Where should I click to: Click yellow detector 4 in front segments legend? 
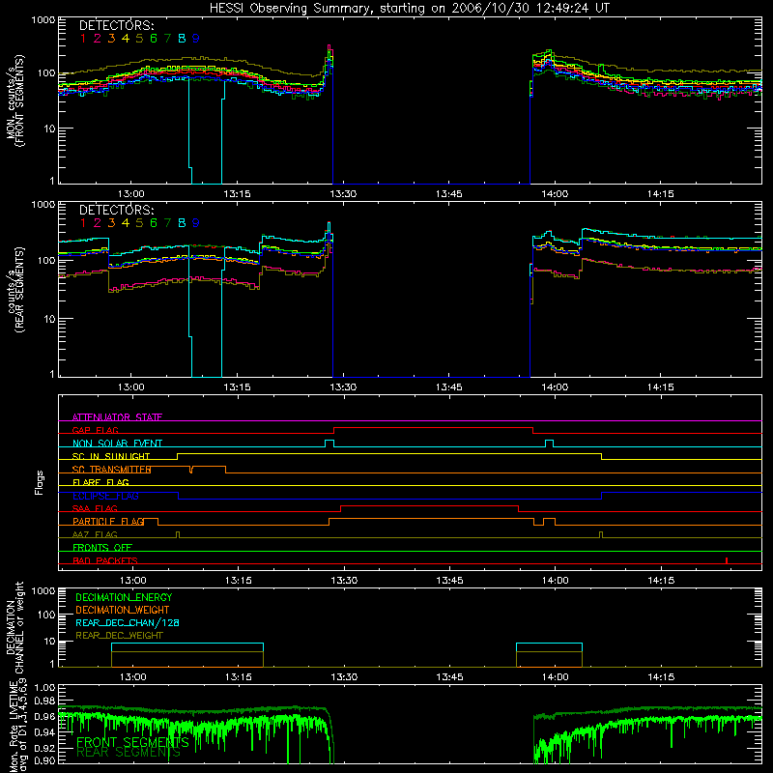(126, 39)
